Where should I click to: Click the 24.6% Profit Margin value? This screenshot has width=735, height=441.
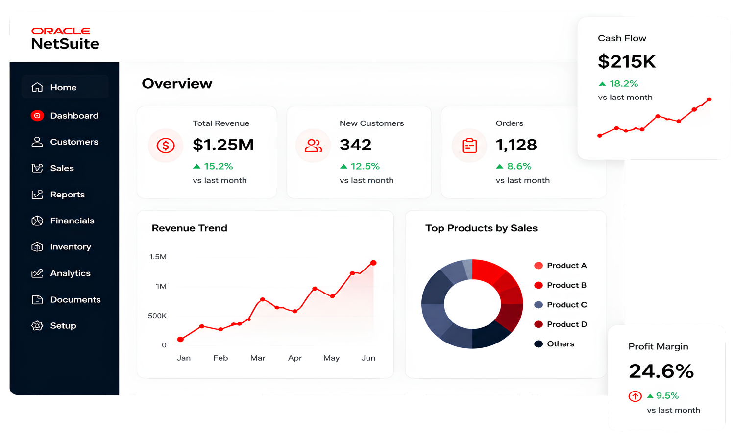pyautogui.click(x=661, y=371)
